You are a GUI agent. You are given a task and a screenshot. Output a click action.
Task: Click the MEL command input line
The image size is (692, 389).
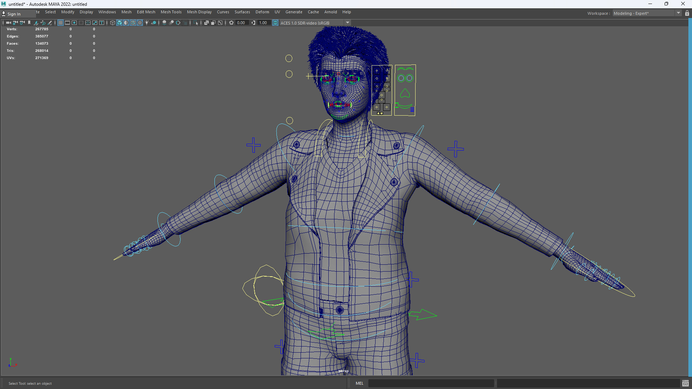(431, 383)
